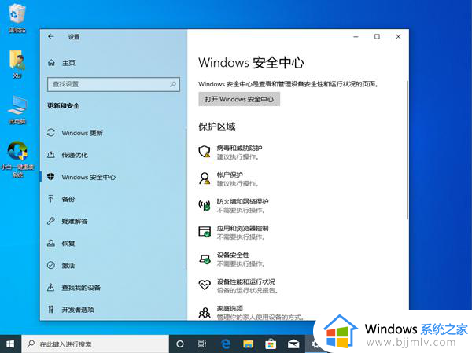Open 设备安全性 protection area
The height and width of the screenshot is (353, 472).
(234, 259)
